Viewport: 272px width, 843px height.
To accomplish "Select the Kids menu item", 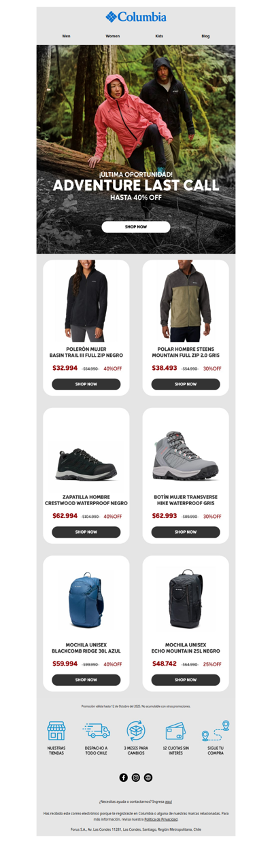I will pyautogui.click(x=159, y=36).
